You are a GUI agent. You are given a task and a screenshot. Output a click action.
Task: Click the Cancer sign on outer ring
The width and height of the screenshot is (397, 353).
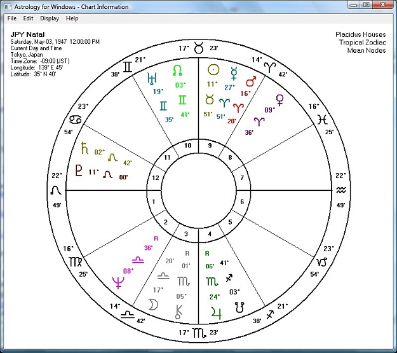pyautogui.click(x=76, y=119)
